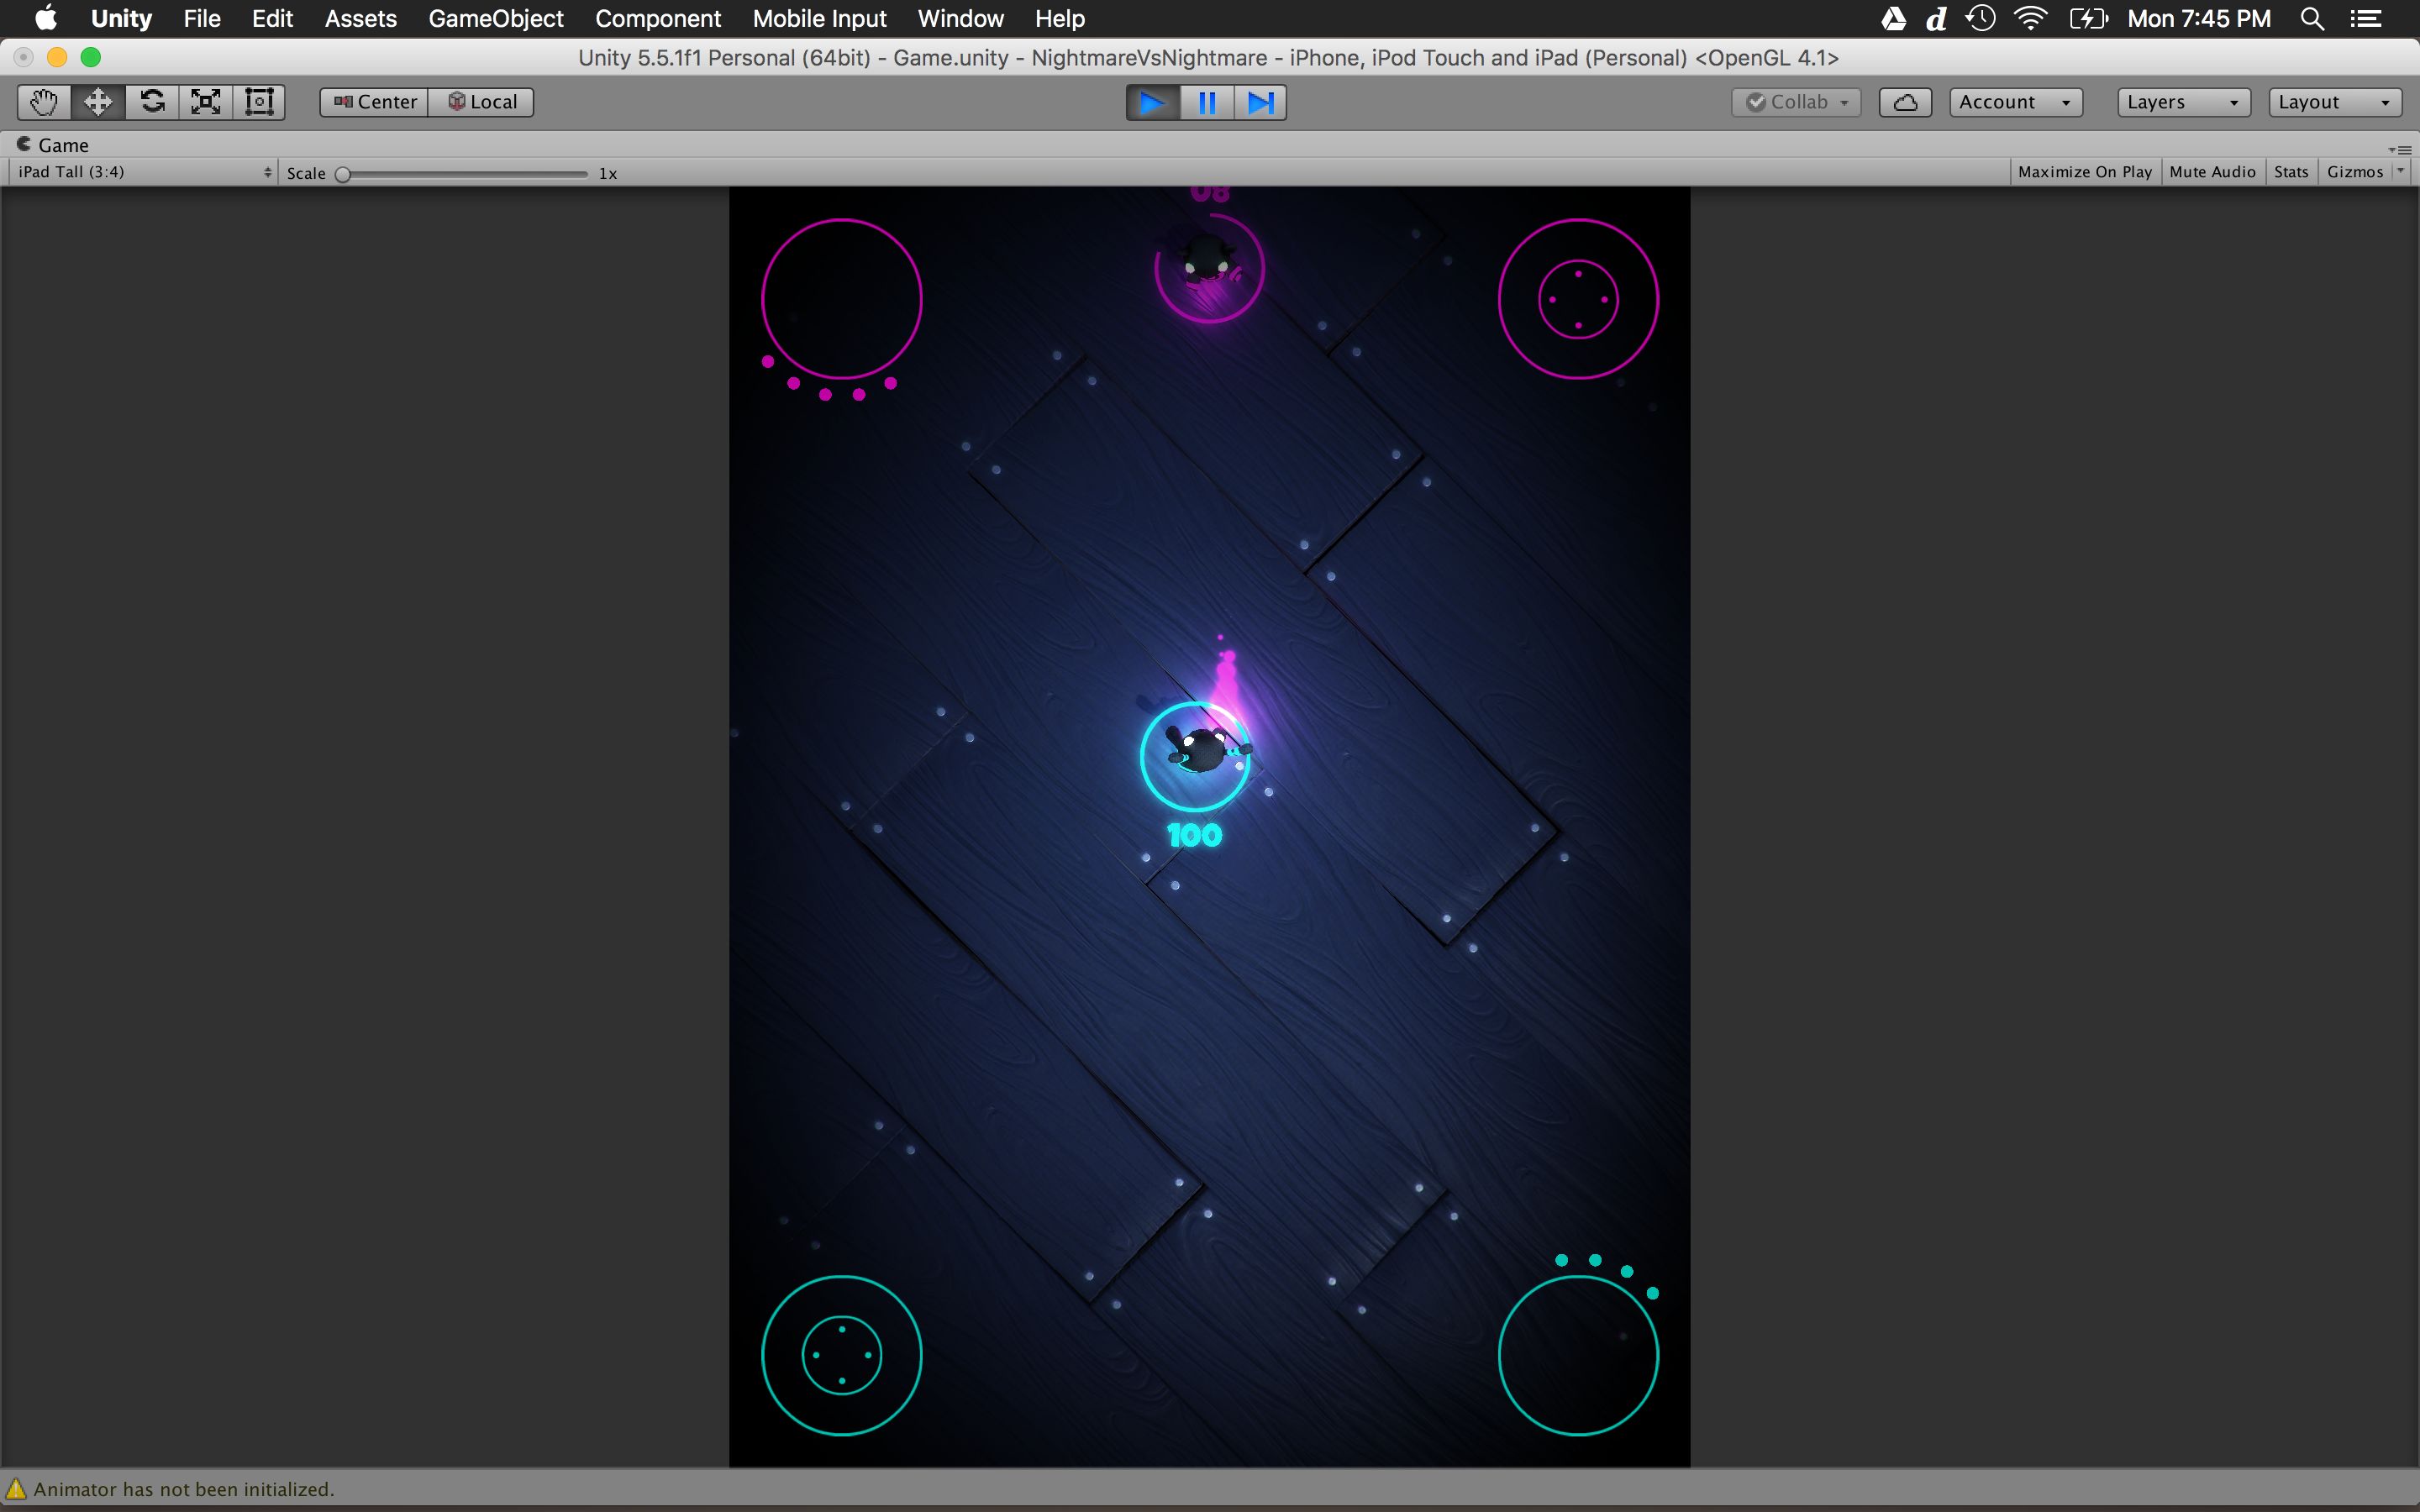Toggle Mute Audio in Game view
The image size is (2420, 1512).
2212,172
